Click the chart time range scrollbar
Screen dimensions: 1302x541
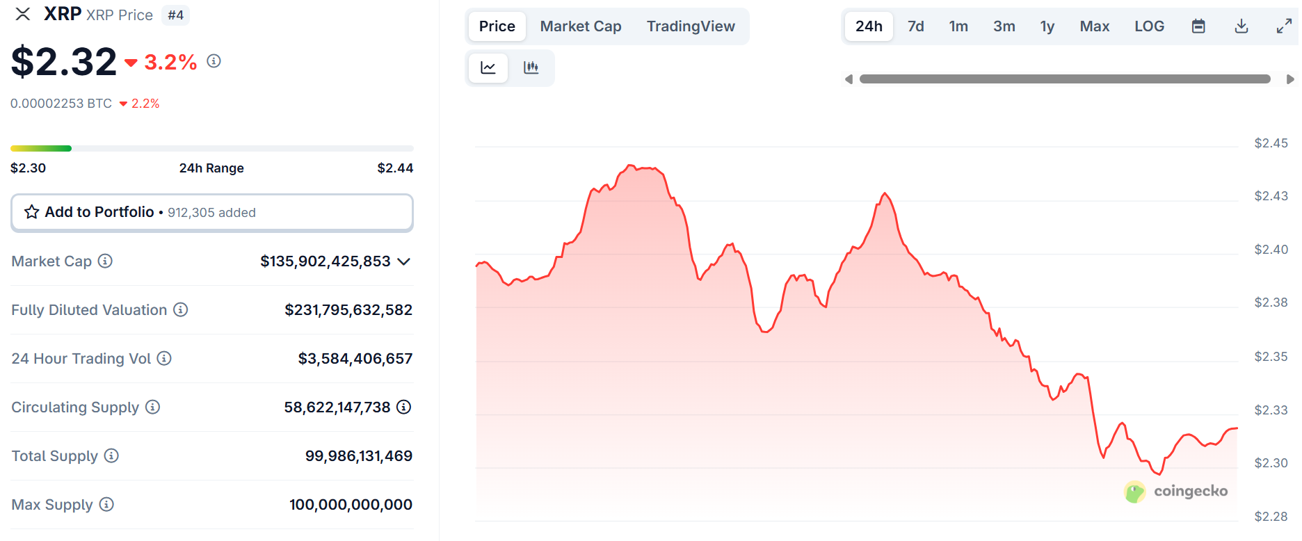[1065, 79]
